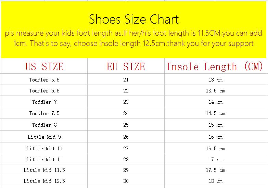Viewport: 268px width, 188px height.
Task: Select the US SIZE header cell
Action: [44, 66]
